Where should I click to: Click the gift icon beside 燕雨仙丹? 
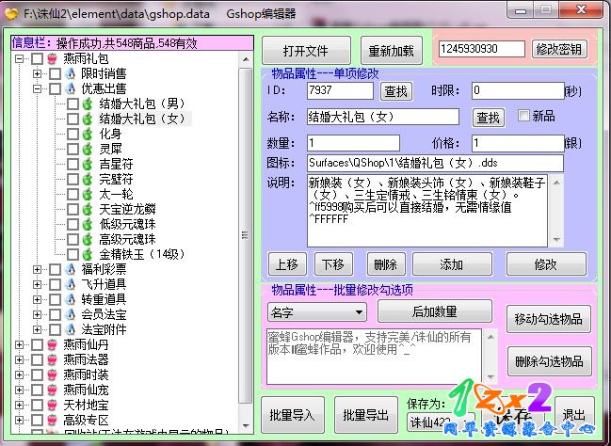pos(53,344)
